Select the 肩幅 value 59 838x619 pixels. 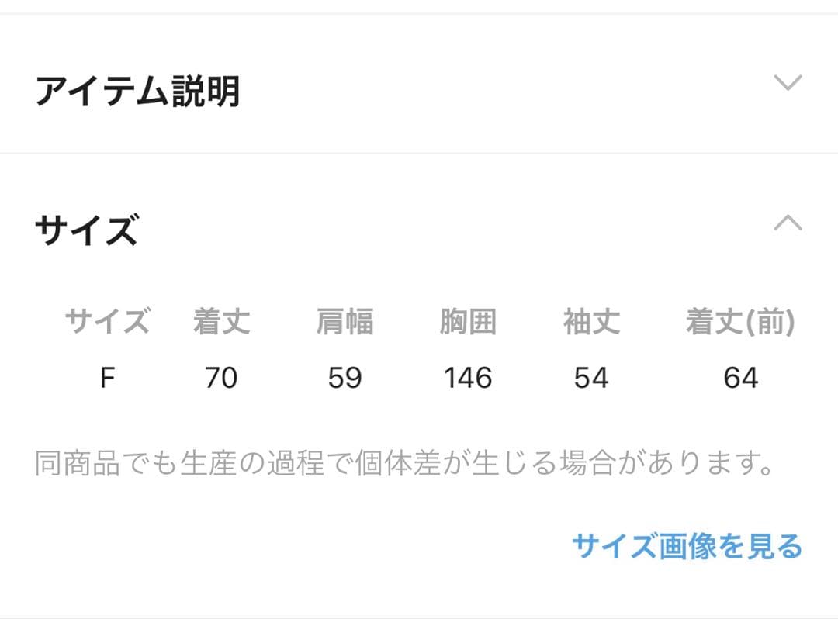345,378
